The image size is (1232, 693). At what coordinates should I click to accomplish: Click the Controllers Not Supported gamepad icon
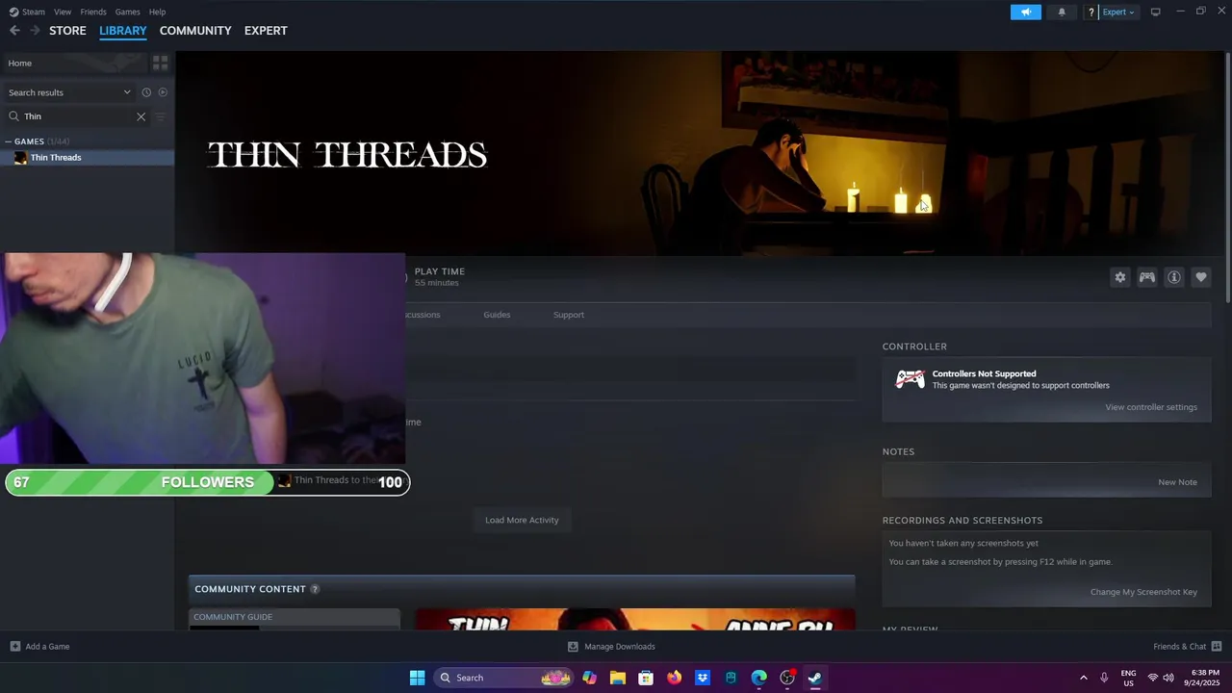(910, 379)
